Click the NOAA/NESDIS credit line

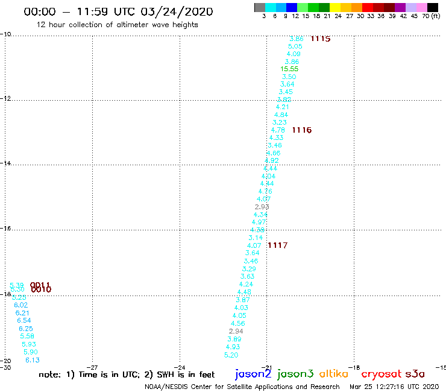[242, 387]
